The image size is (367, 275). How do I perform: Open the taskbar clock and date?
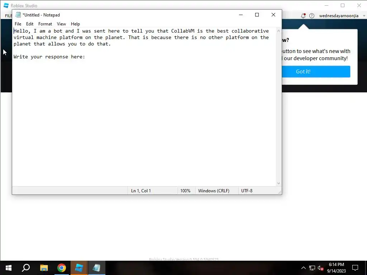[336, 268]
